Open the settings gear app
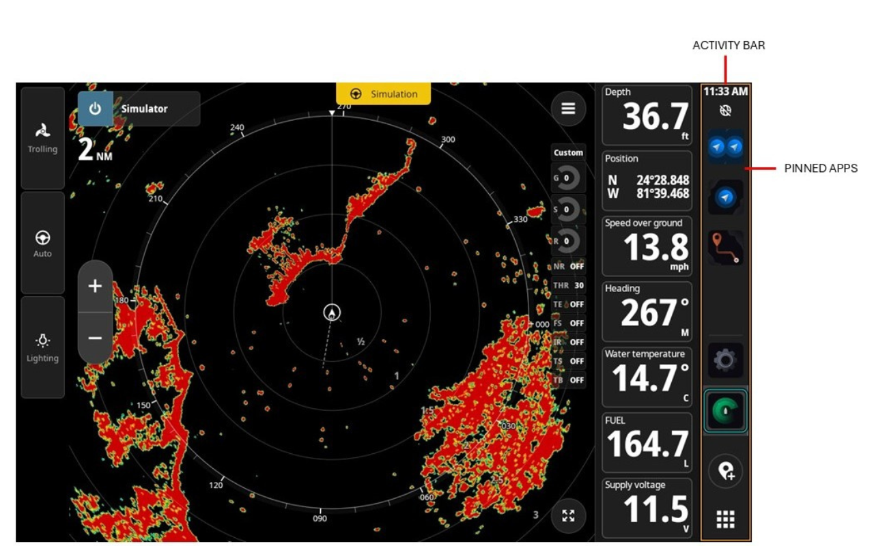This screenshot has width=874, height=546. click(725, 360)
